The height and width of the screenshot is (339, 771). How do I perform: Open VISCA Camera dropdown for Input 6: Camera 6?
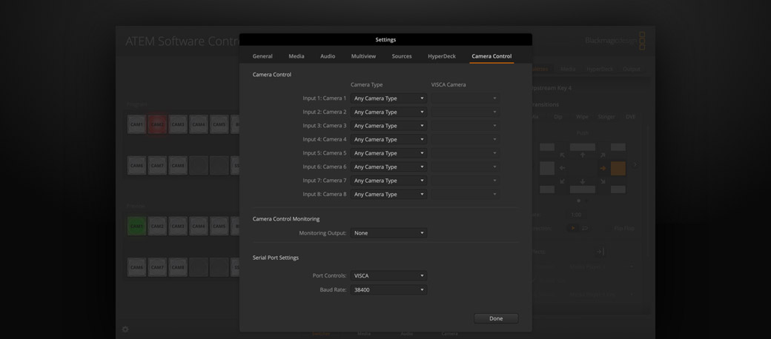pos(465,167)
